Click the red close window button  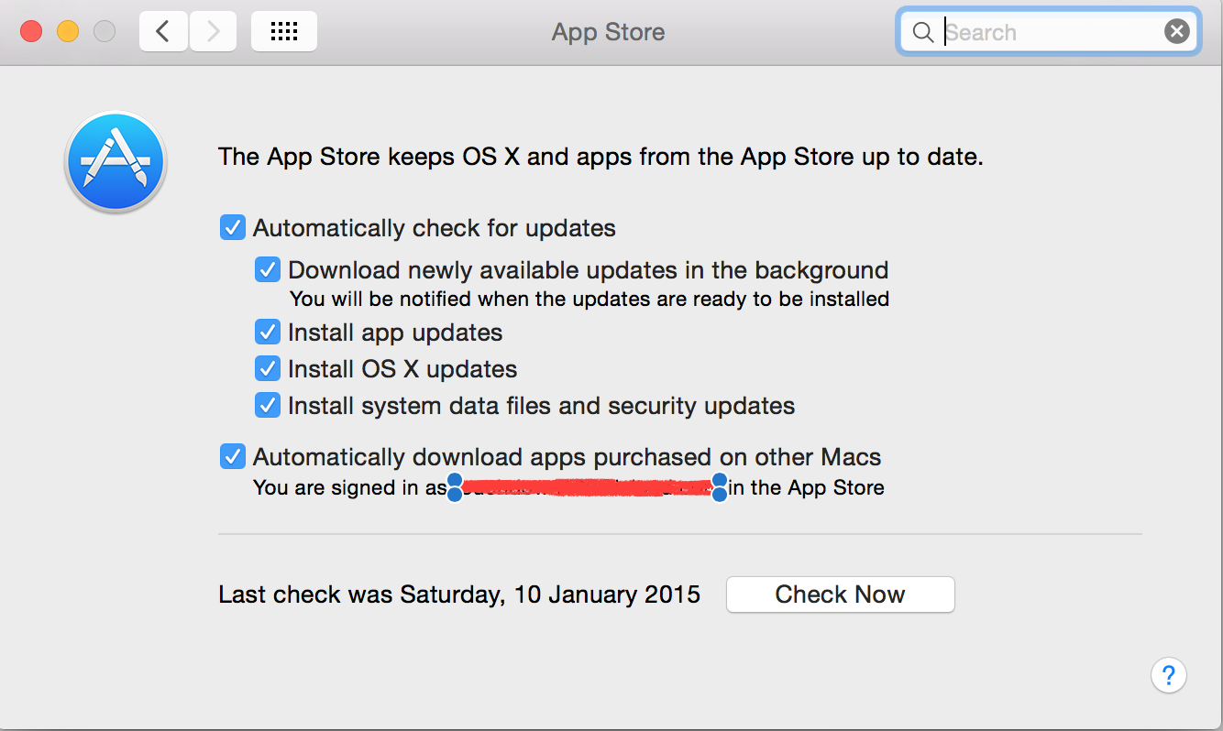(x=31, y=32)
